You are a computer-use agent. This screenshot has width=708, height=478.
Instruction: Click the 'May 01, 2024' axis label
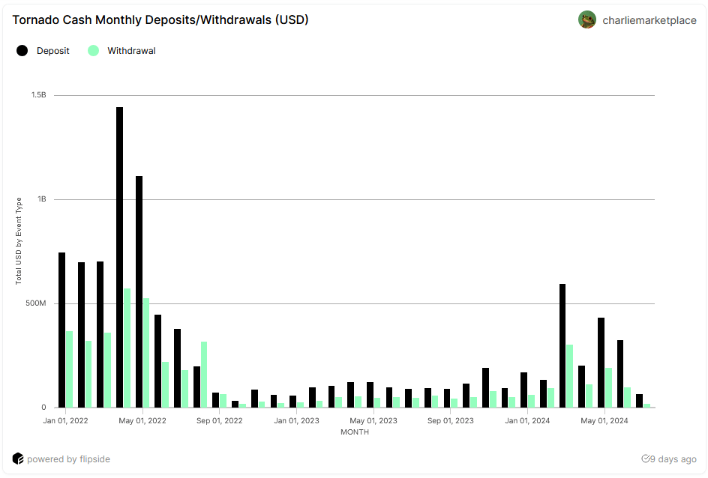(604, 421)
